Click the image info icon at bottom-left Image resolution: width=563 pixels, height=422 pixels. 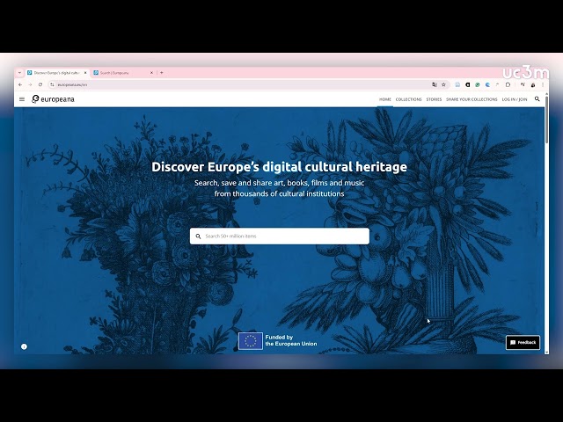pyautogui.click(x=24, y=346)
